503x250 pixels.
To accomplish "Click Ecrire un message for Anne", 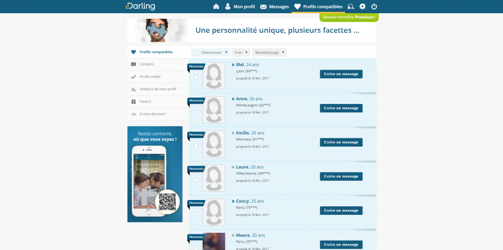I will click(x=341, y=108).
